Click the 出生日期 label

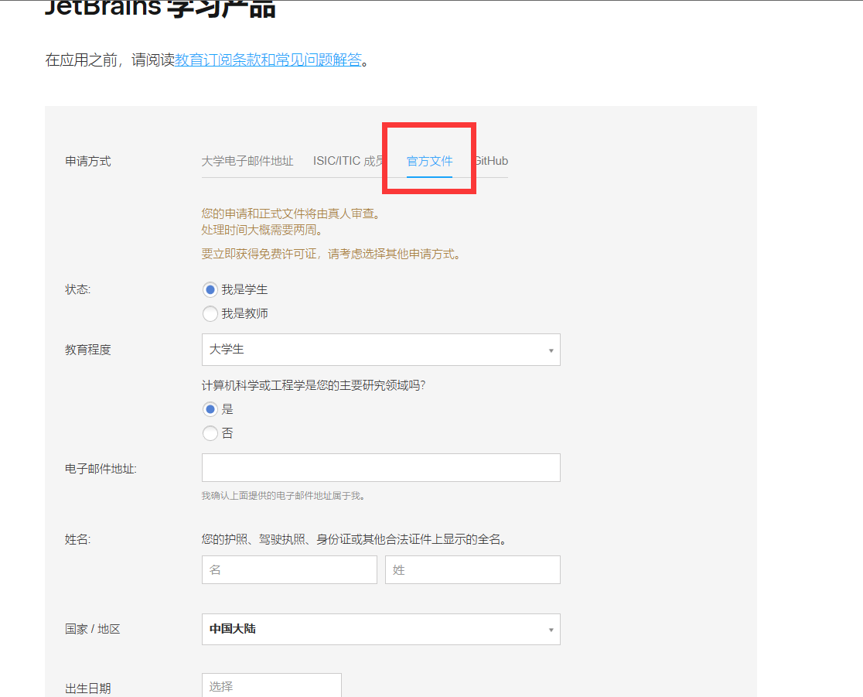[88, 688]
